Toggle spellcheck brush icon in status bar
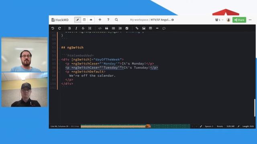The height and width of the screenshot is (144, 257). tap(201, 126)
